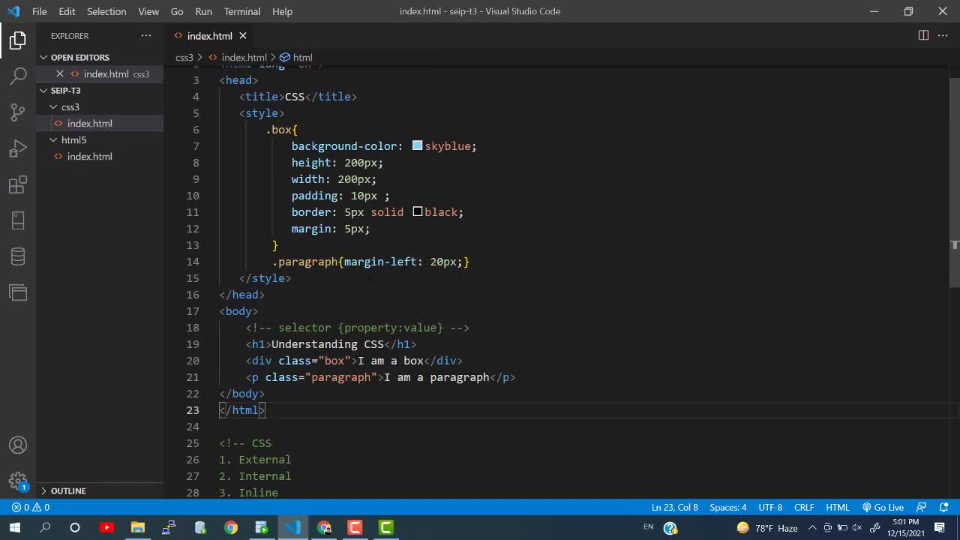Close index.html in Open Editors list

(60, 73)
